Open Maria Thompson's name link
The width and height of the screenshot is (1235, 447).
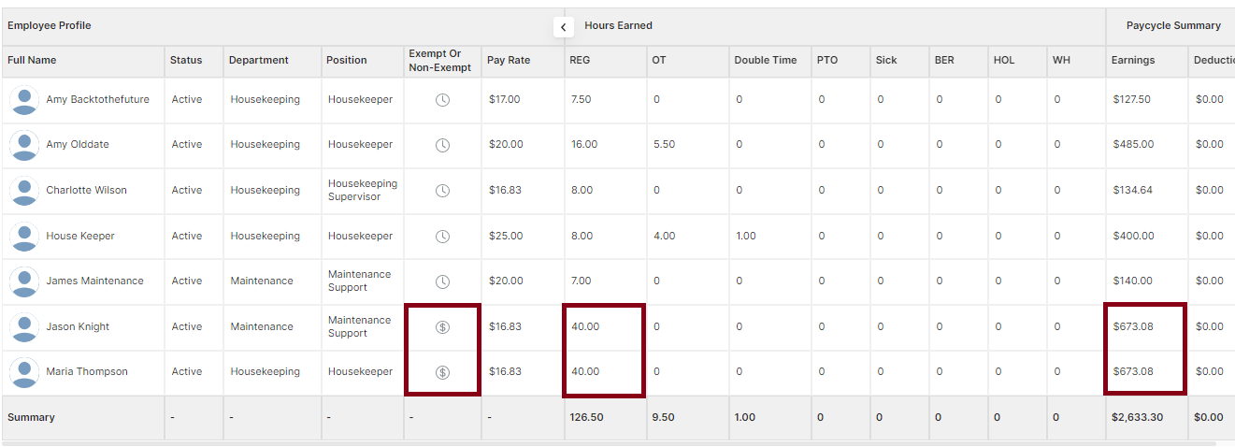click(87, 371)
